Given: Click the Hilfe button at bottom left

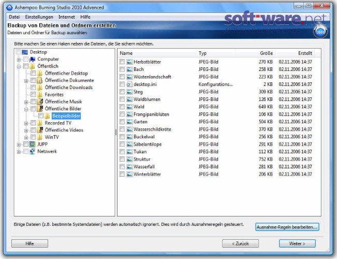Looking at the screenshot, I should 30,243.
